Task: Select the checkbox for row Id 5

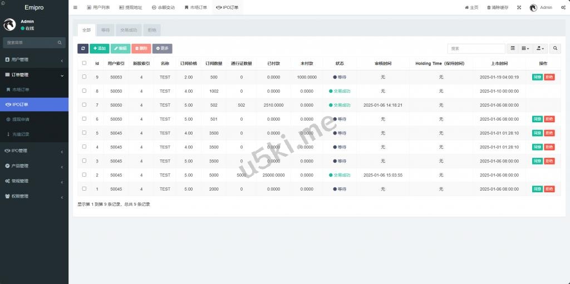Action: [84, 133]
